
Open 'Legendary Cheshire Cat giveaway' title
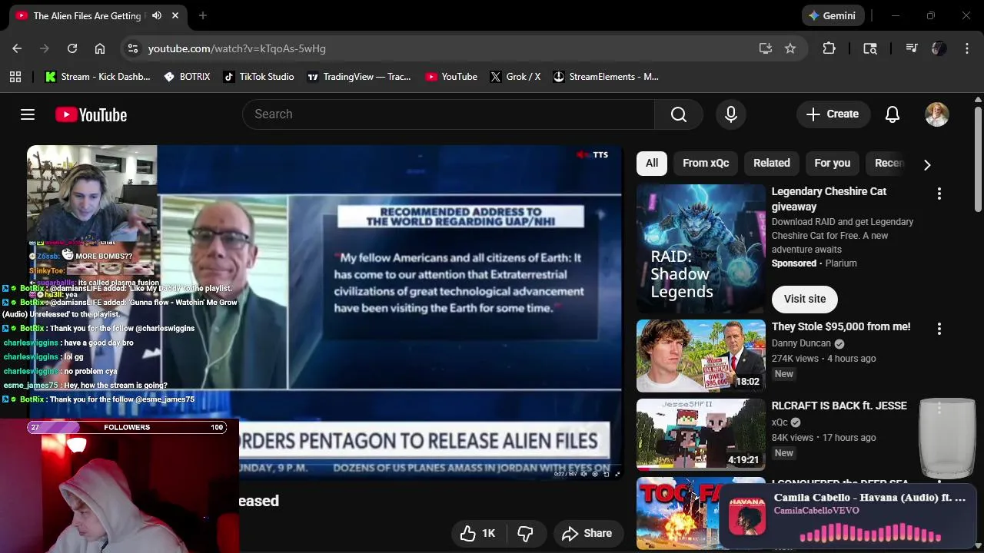(x=829, y=199)
